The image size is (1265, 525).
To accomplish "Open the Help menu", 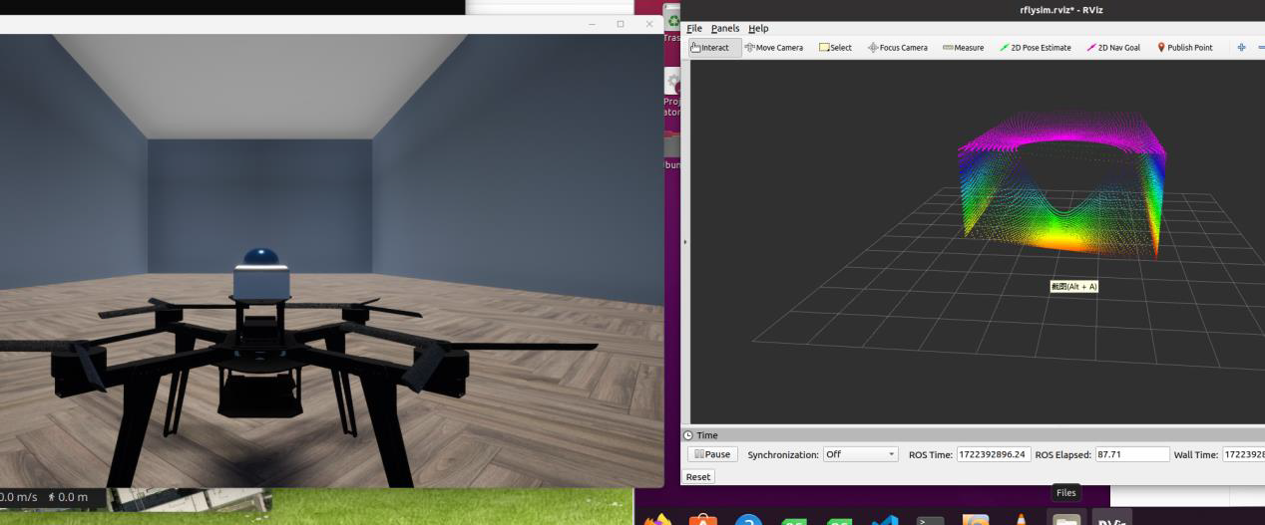I will click(758, 29).
